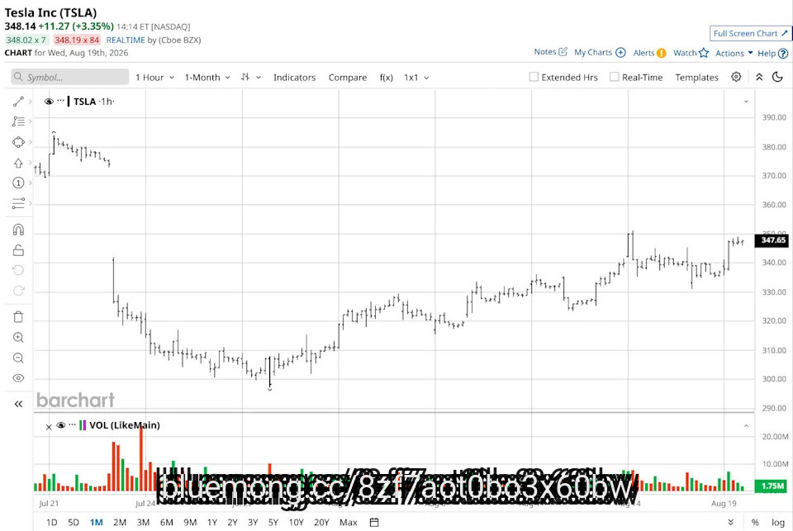The image size is (793, 531).
Task: Select the 6M range
Action: point(166,523)
